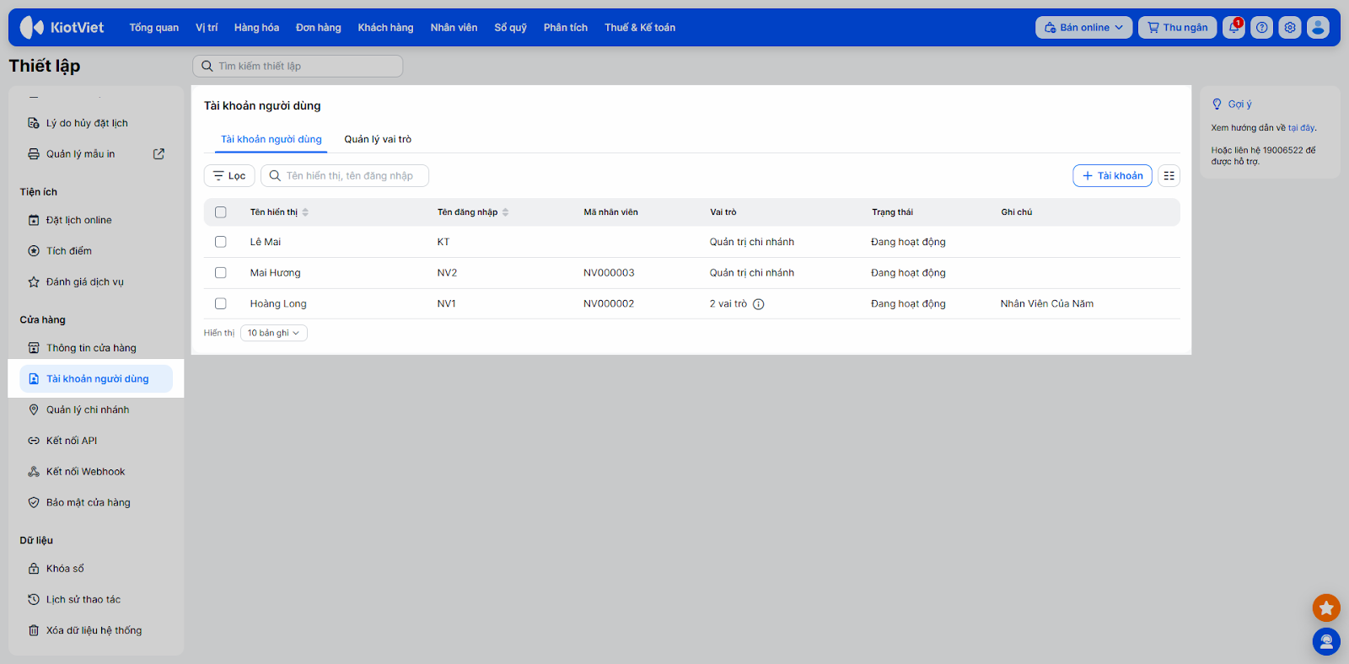Click the help question mark icon

tap(1261, 28)
